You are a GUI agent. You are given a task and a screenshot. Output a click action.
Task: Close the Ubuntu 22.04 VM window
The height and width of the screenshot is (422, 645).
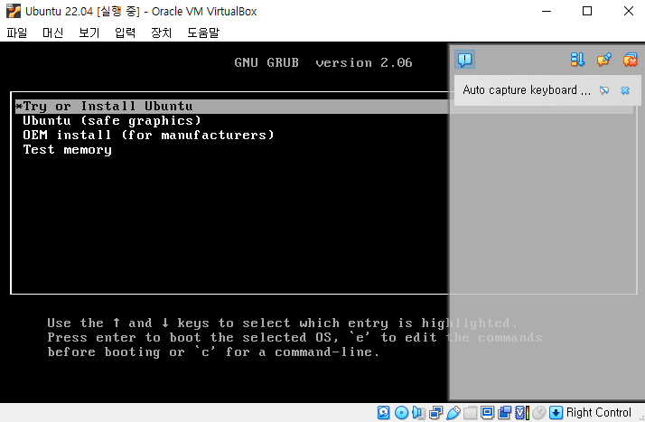(x=628, y=11)
